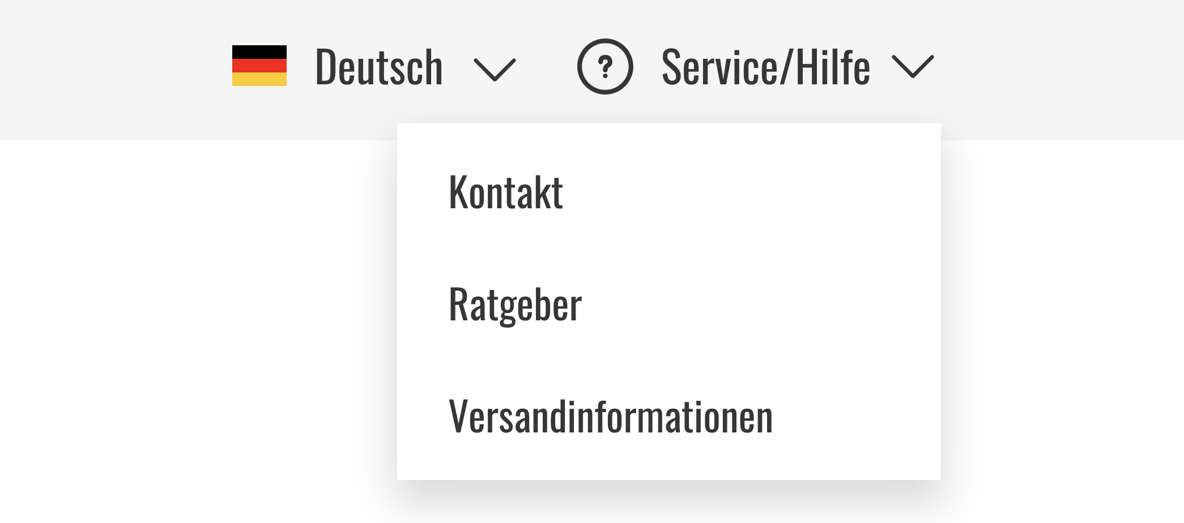Screen dimensions: 1184x523
Task: Tap the circled question mark beside Service/Hilfe
Action: click(605, 66)
